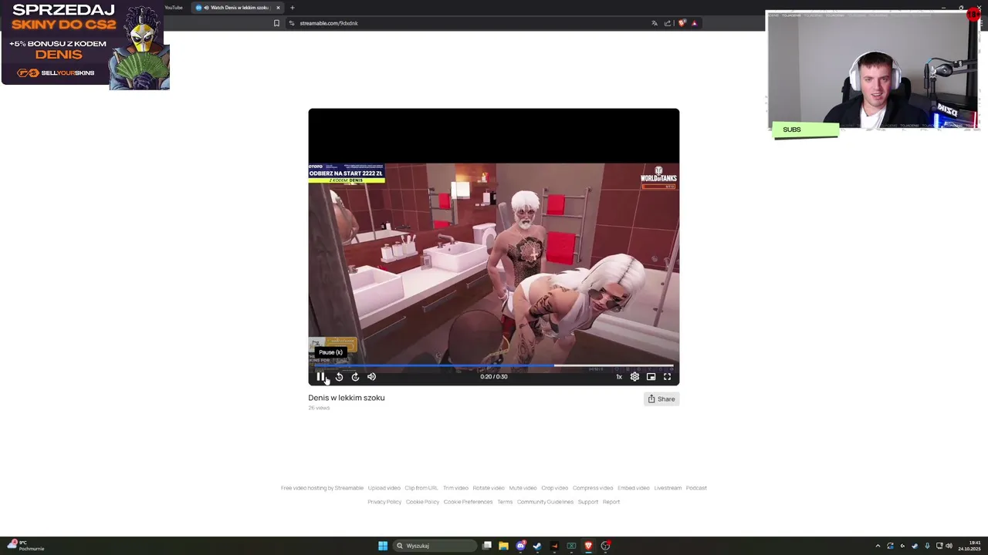Click the Sell Your Skins DENIS ad banner

click(85, 45)
